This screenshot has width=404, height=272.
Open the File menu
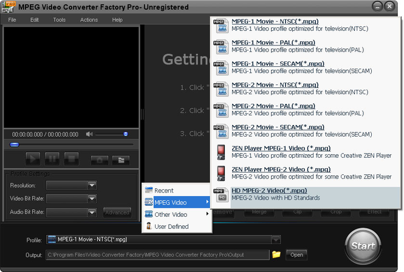12,20
